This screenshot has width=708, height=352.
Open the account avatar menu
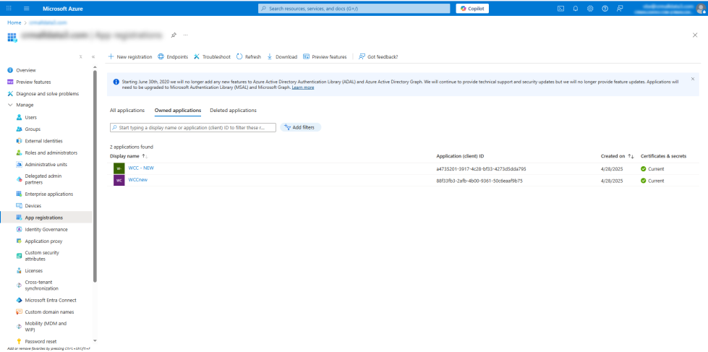click(700, 9)
